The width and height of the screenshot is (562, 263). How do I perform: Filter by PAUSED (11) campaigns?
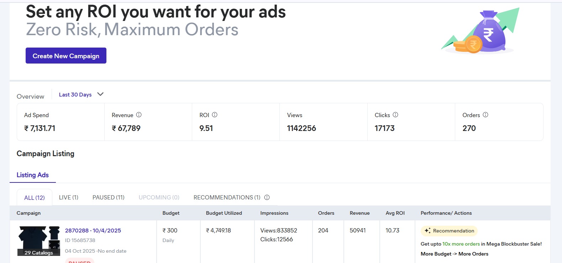coord(109,197)
